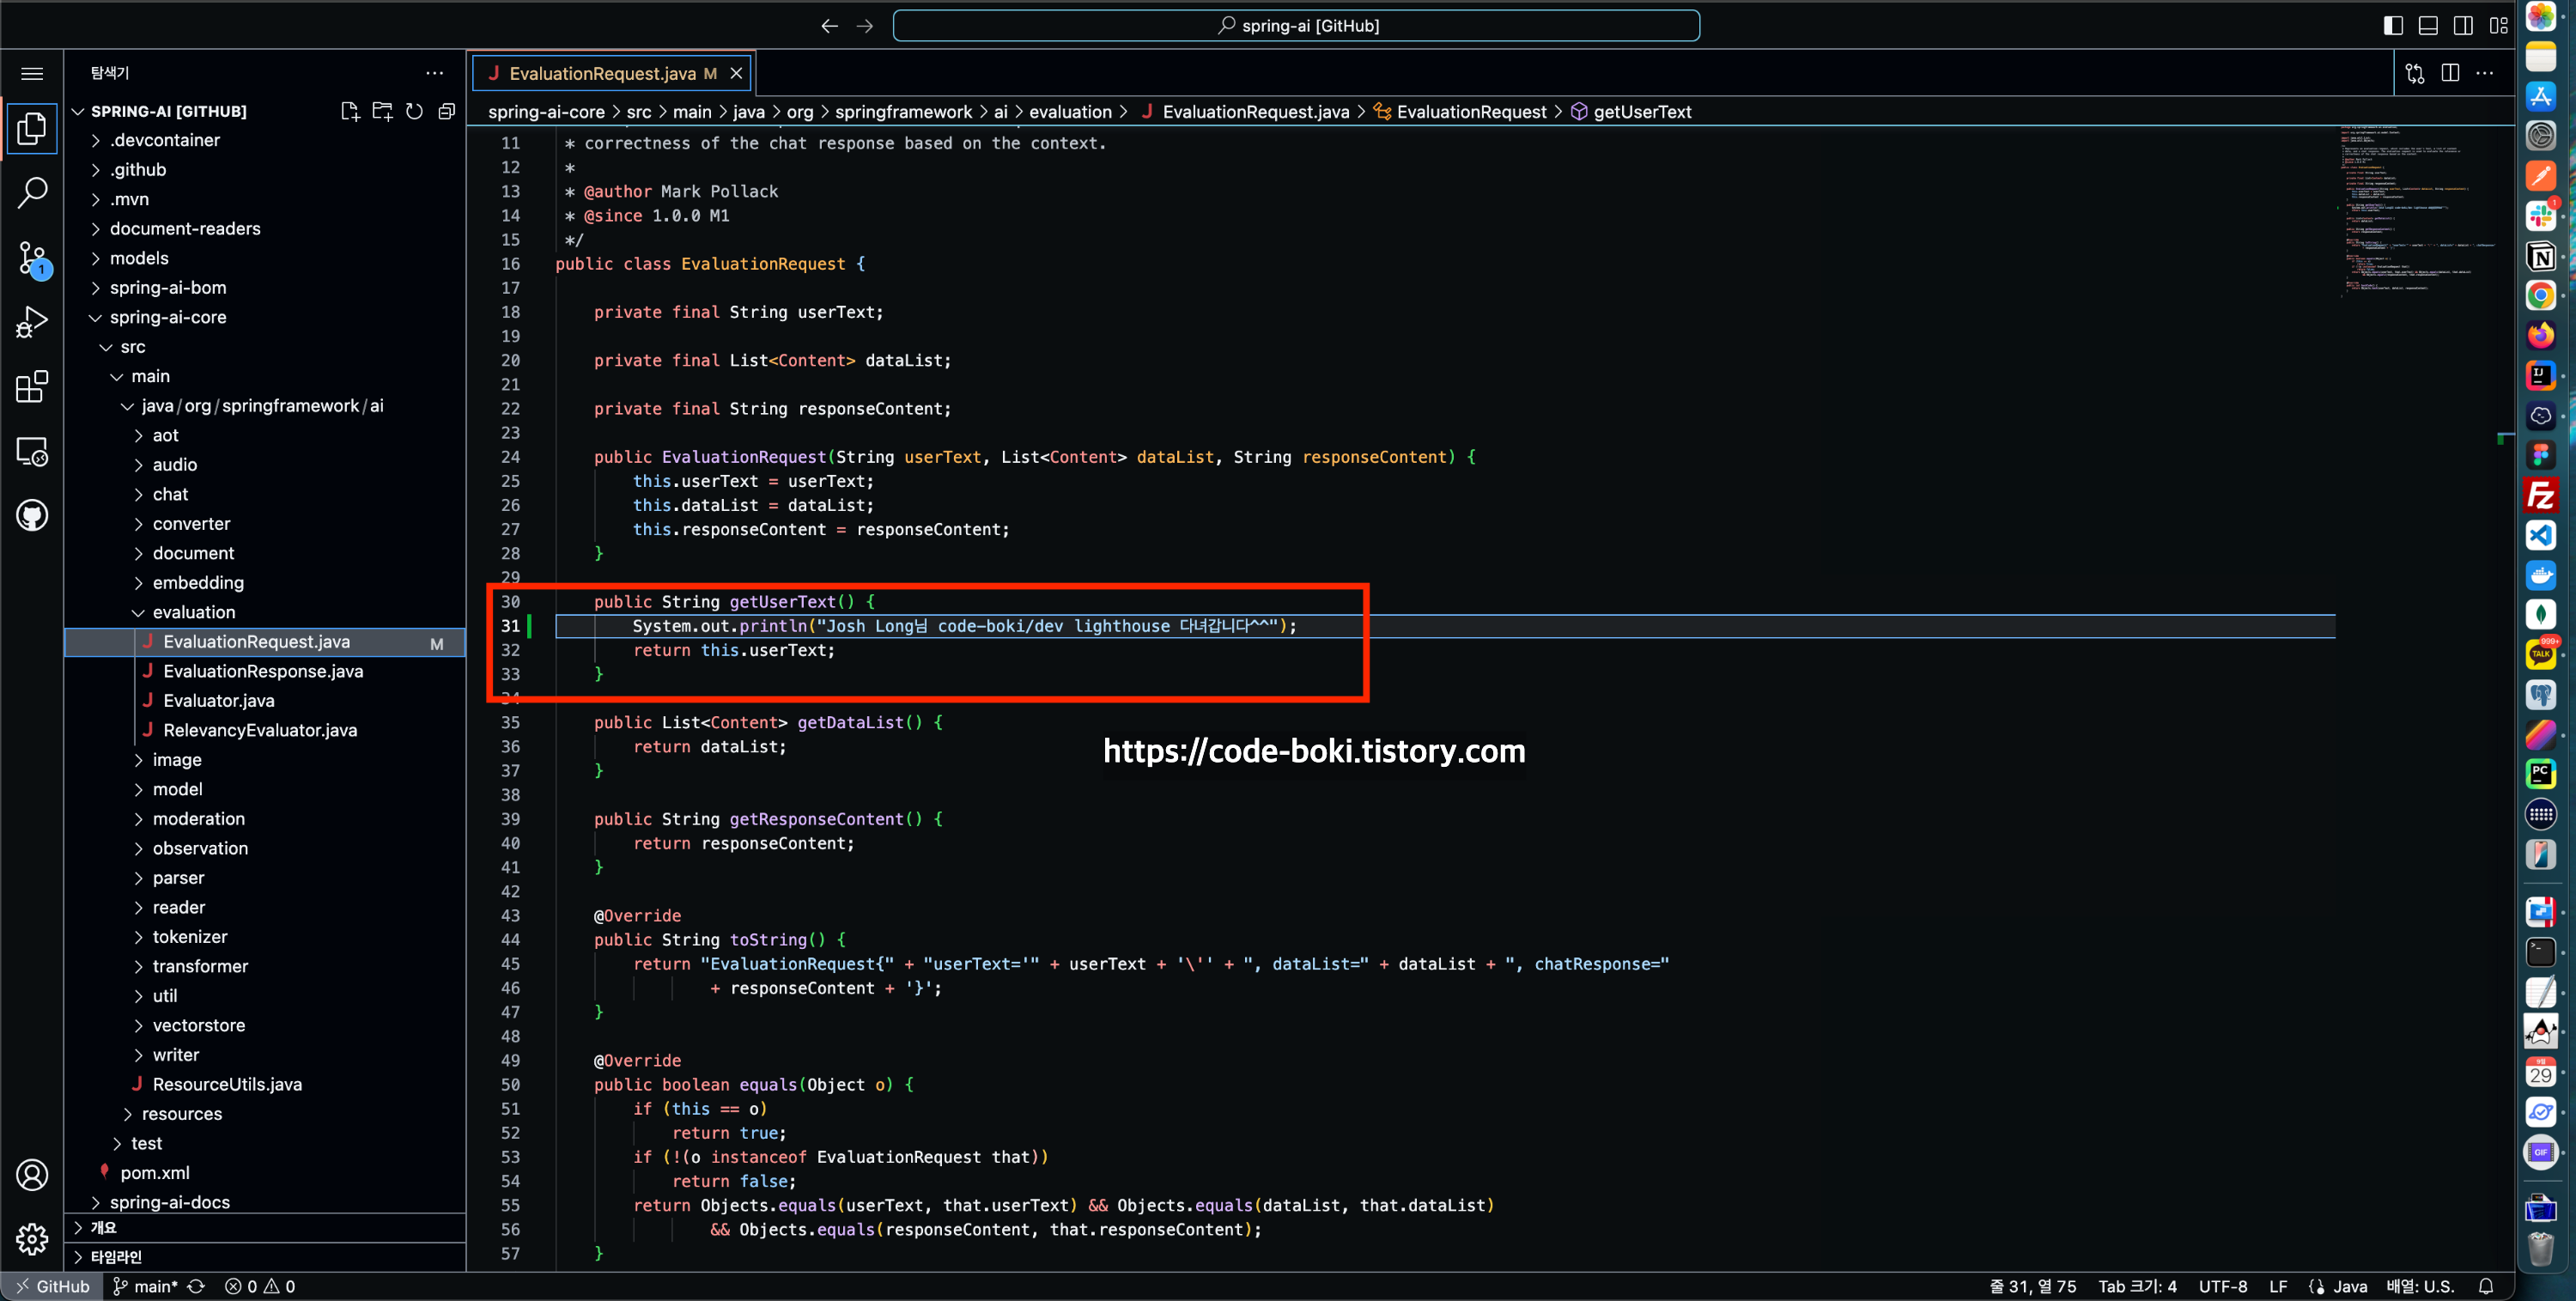The image size is (2576, 1301).
Task: Collapse the evaluation folder
Action: click(x=193, y=612)
